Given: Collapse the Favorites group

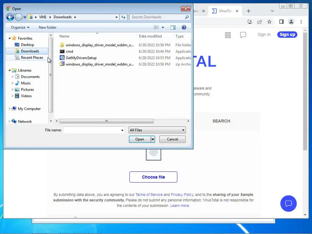Looking at the screenshot, I should click(9, 38).
